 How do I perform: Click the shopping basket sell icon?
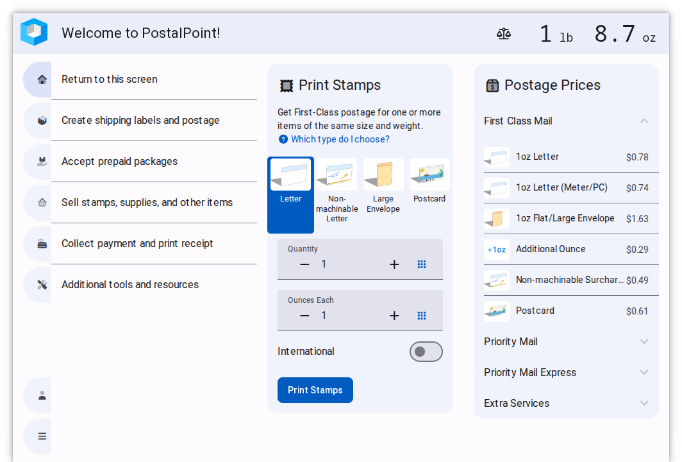pos(42,203)
